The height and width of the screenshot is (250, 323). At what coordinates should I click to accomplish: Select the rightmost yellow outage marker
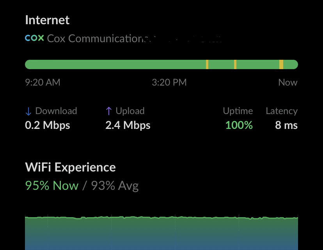[x=282, y=64]
